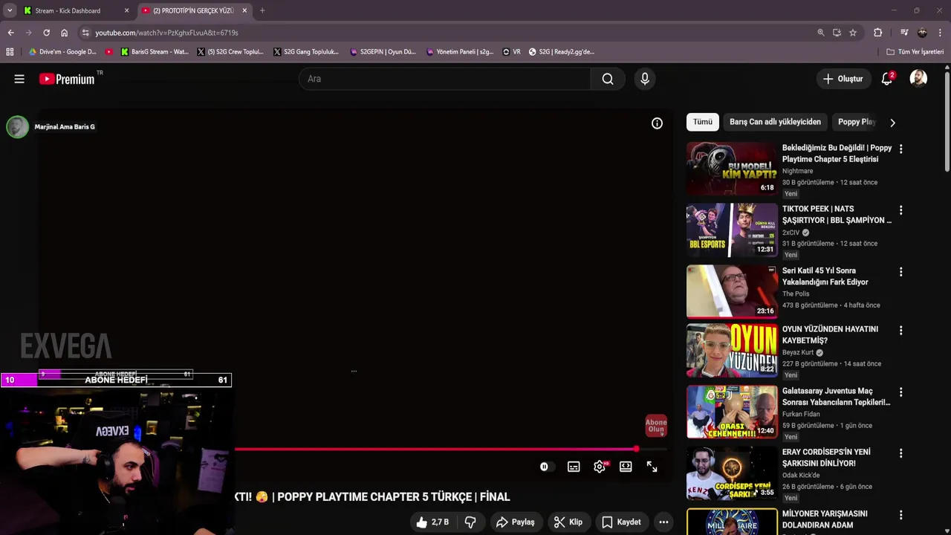The height and width of the screenshot is (535, 951).
Task: Open the Drive'ım - Google D... bookmark
Action: 62,52
